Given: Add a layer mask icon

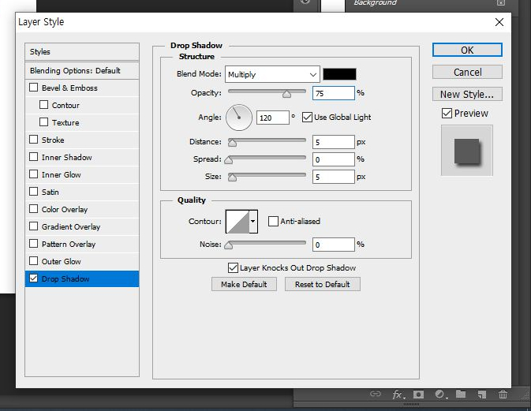Looking at the screenshot, I should pyautogui.click(x=419, y=394).
